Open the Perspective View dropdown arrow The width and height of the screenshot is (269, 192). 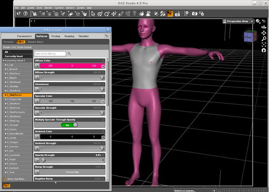tap(252, 21)
